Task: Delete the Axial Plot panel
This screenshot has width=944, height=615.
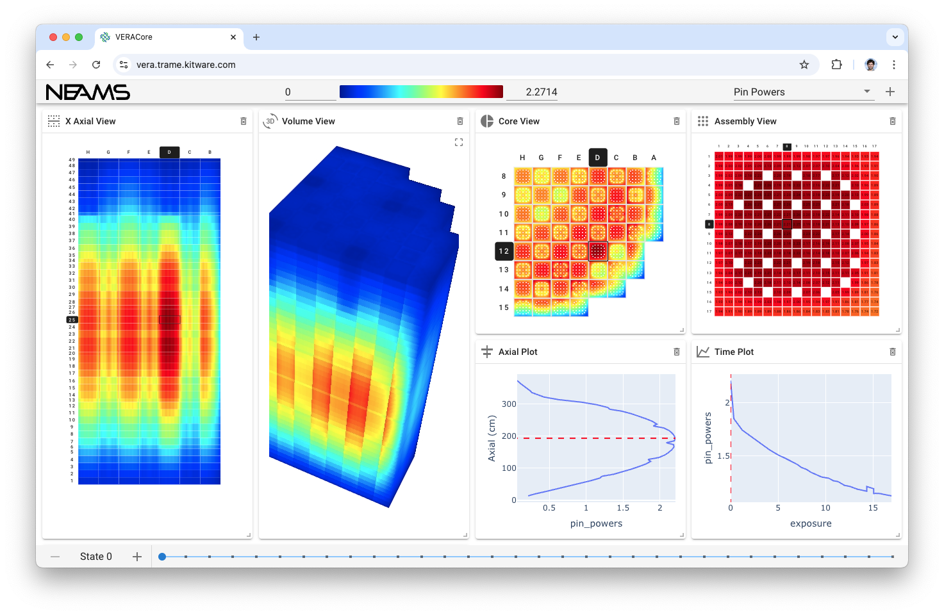Action: 677,352
